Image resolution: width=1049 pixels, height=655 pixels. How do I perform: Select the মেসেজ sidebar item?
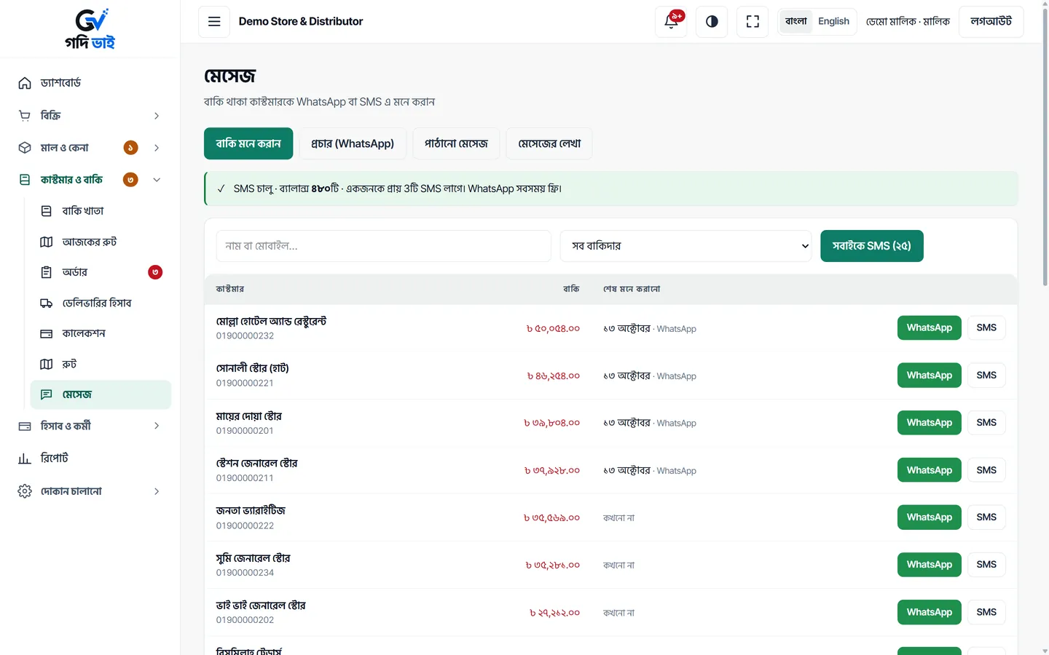[101, 394]
